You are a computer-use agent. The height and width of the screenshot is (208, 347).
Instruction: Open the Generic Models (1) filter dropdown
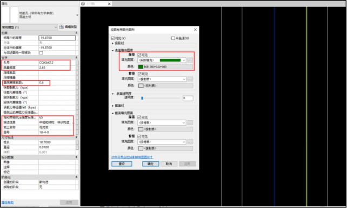pos(29,27)
